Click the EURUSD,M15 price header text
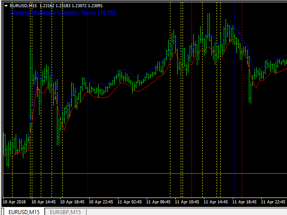The image size is (287, 215). tap(56, 6)
